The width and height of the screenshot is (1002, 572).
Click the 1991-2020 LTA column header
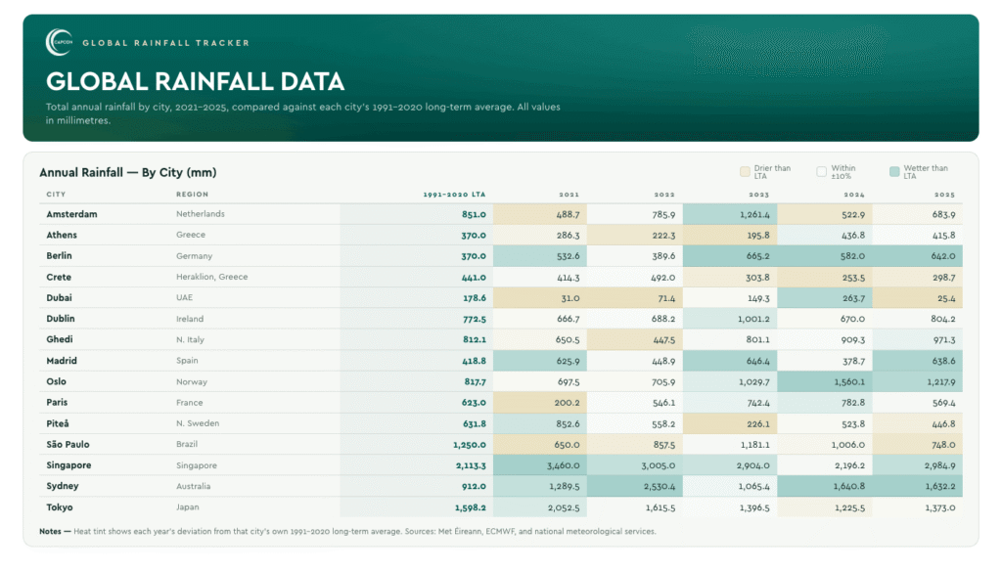coord(454,194)
